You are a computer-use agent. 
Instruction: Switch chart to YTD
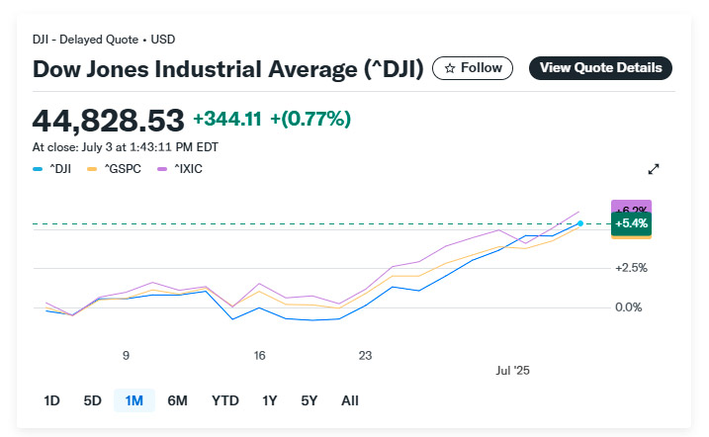pos(225,400)
